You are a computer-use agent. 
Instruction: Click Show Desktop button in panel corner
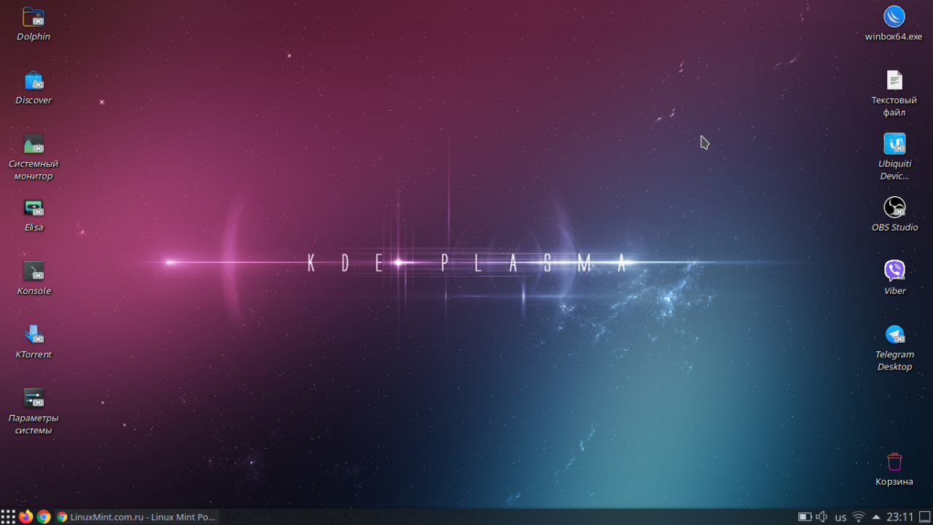click(924, 517)
